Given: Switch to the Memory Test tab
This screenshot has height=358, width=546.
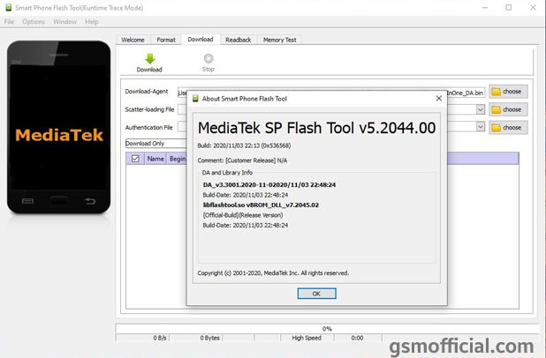Looking at the screenshot, I should pos(279,40).
